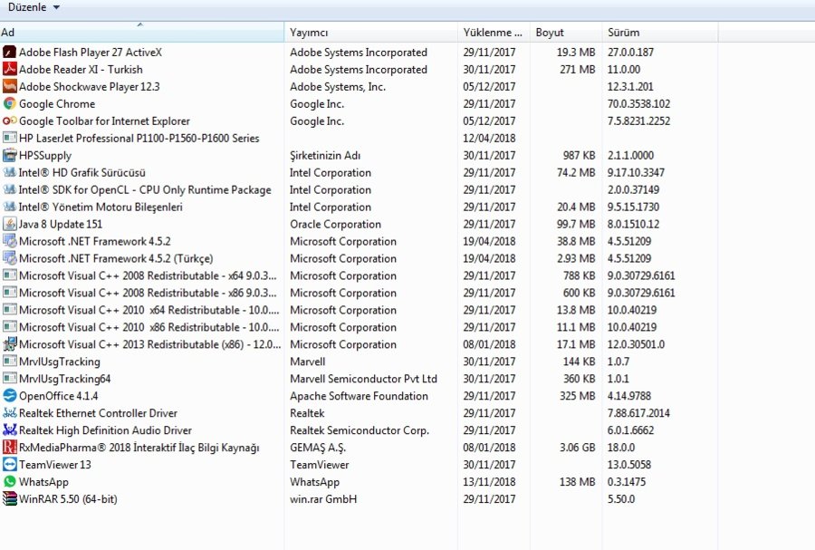Click the Visual C++ 2008 x64 icon
Screen dimensions: 815x550
click(9, 275)
